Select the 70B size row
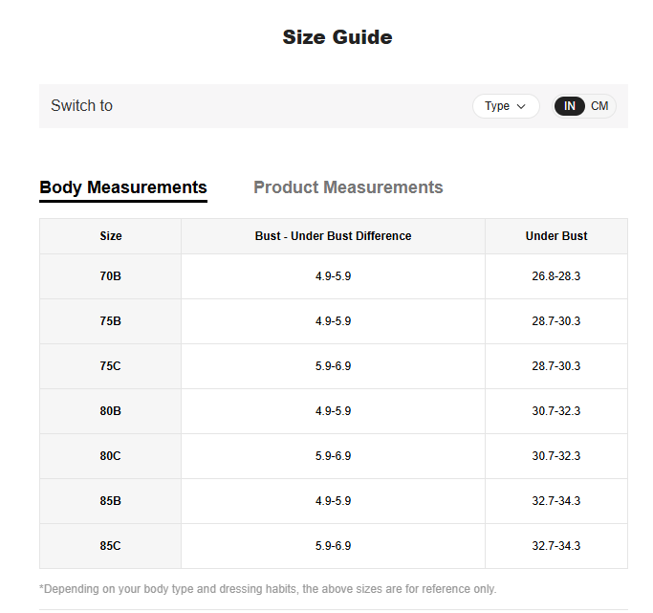Screen dimensions: 653x613 tap(333, 276)
